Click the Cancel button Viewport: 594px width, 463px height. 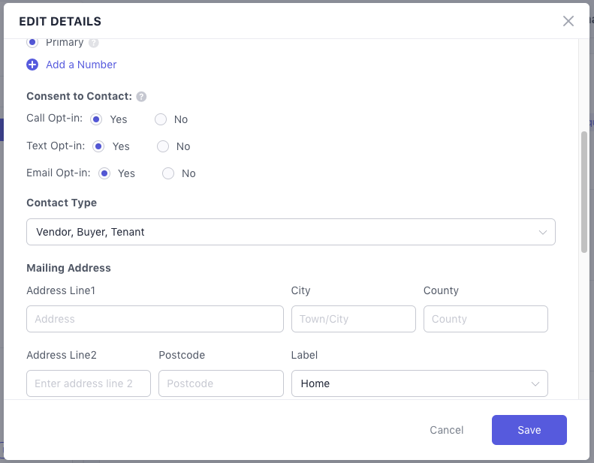[x=446, y=430]
